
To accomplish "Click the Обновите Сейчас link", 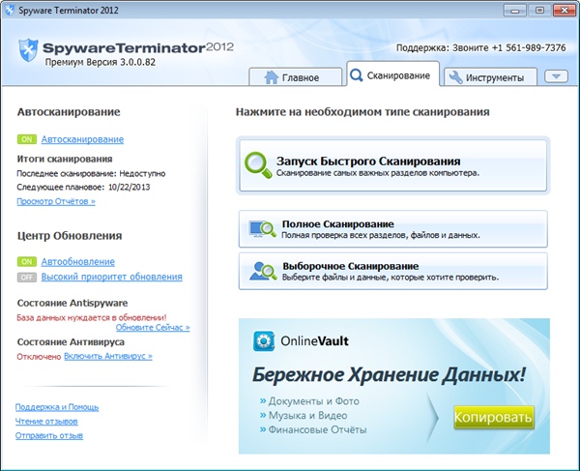I will (152, 328).
